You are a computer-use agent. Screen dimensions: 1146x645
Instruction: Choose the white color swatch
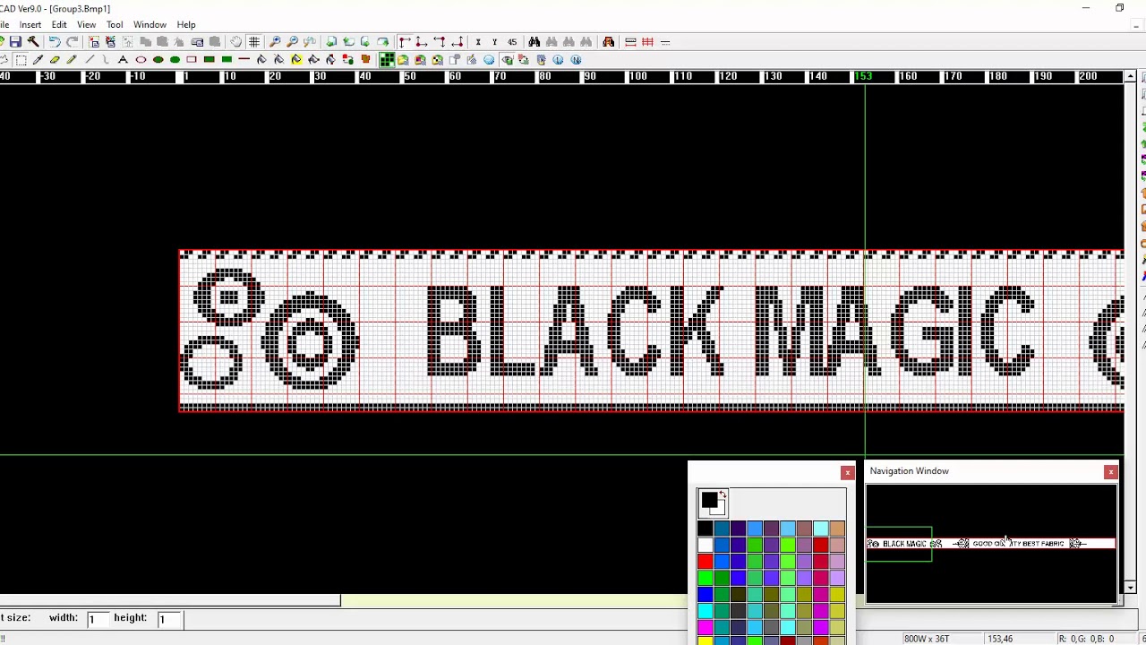click(705, 545)
